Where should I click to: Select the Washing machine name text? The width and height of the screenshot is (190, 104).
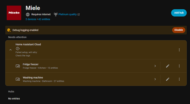[33, 78]
